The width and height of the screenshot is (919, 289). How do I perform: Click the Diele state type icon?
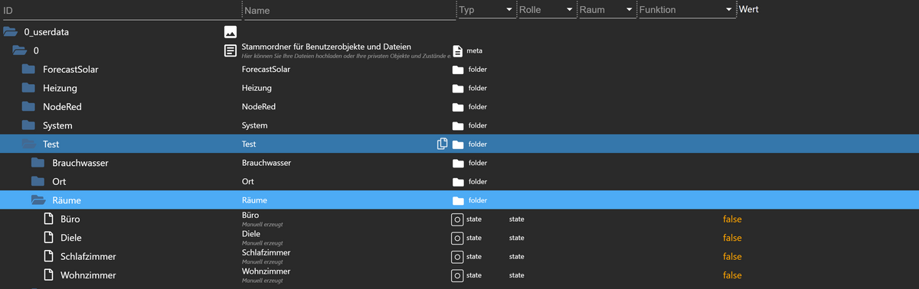point(457,238)
